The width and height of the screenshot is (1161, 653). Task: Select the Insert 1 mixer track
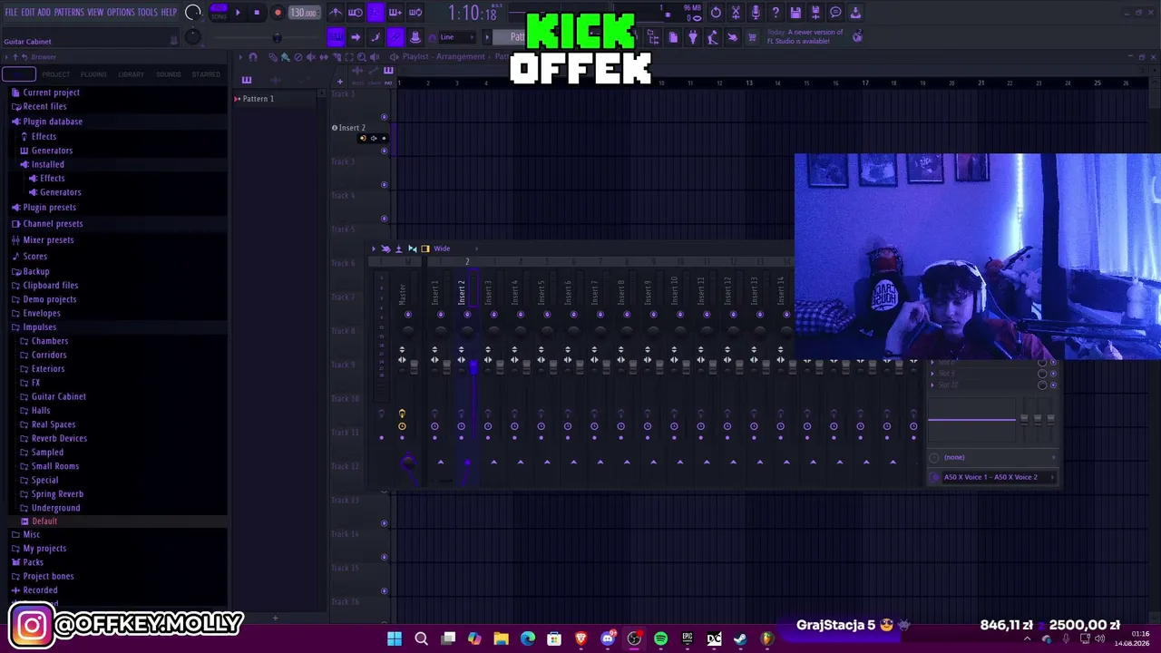tap(435, 292)
